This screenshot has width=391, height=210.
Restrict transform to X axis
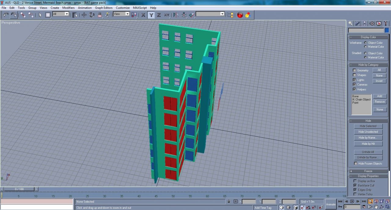[143, 15]
